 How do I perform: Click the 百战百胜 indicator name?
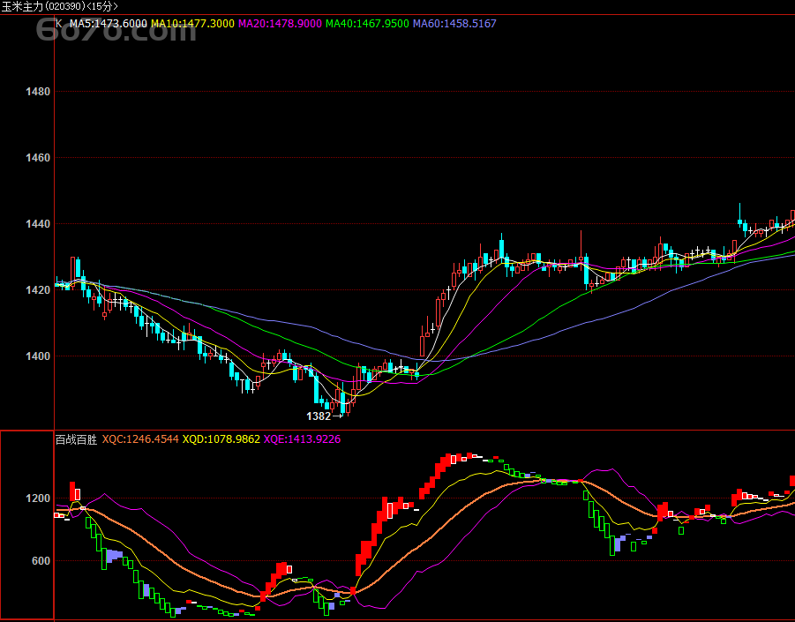click(77, 438)
